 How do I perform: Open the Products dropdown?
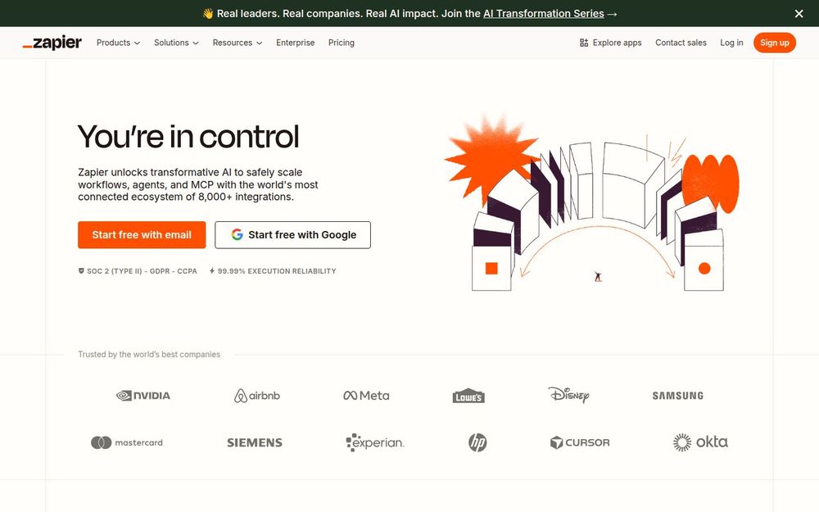point(117,43)
